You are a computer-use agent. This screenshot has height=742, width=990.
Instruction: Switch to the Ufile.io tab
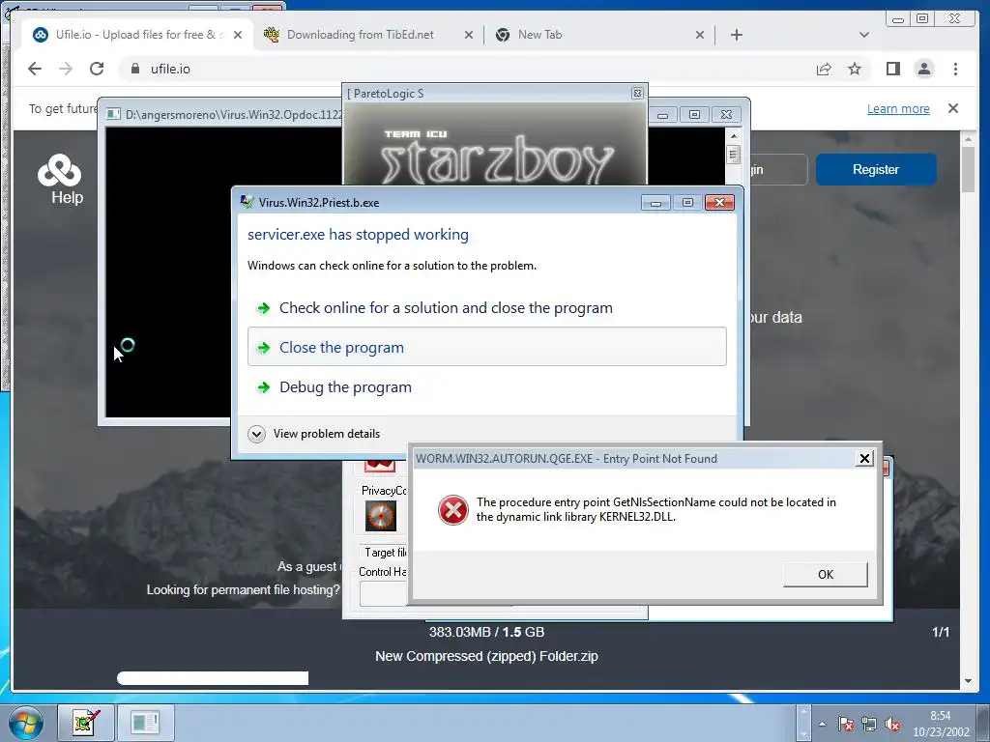(x=135, y=35)
